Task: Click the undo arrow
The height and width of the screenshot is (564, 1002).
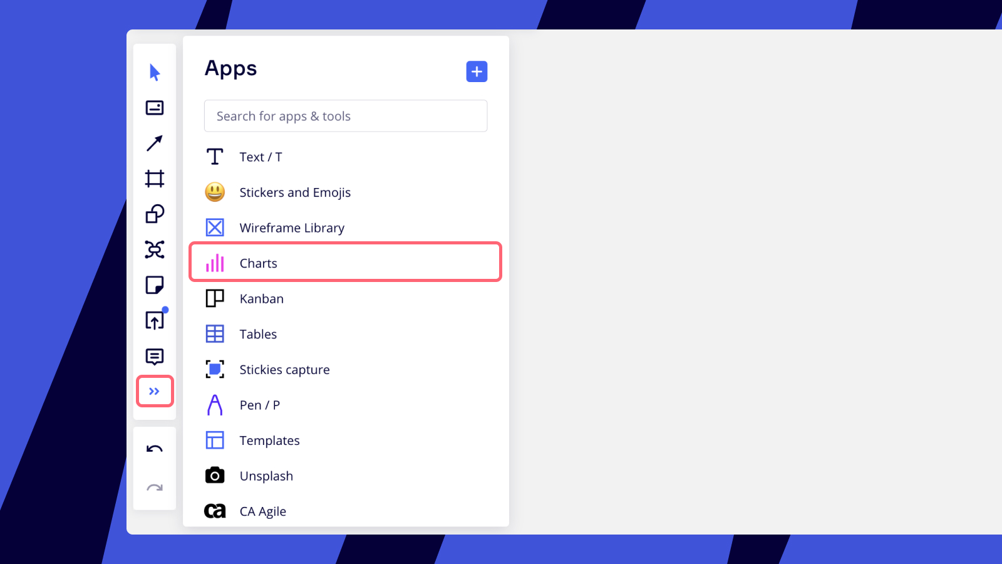Action: tap(155, 449)
